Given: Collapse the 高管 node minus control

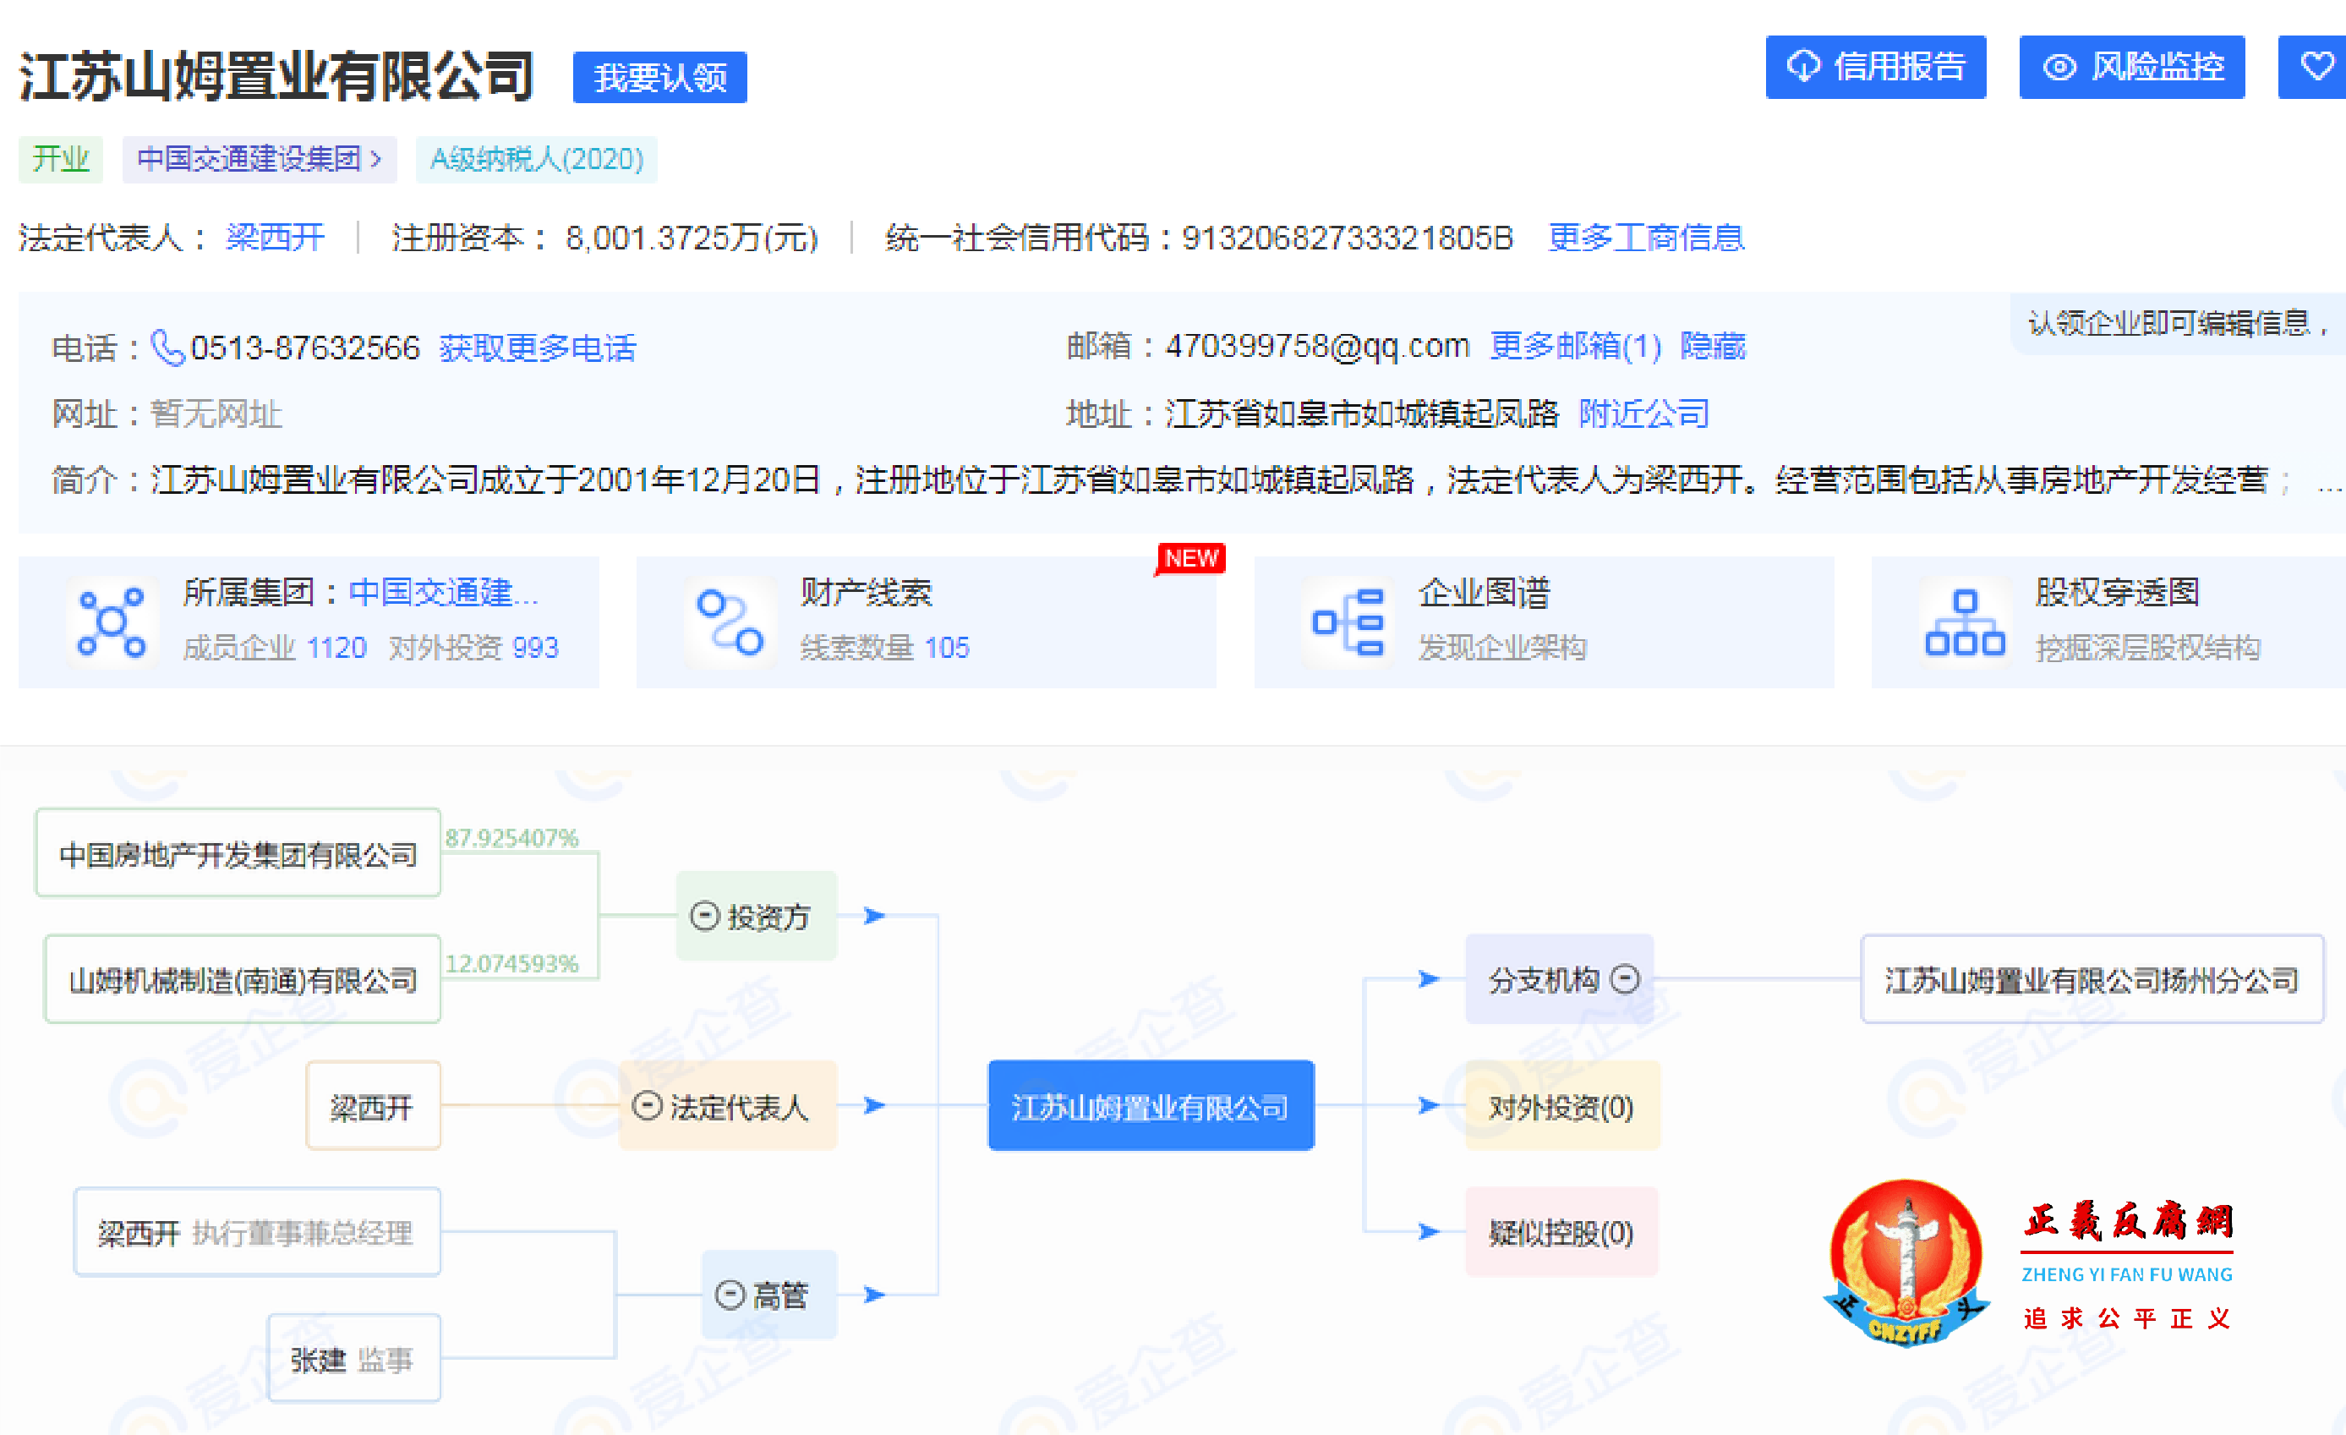Looking at the screenshot, I should click(x=730, y=1295).
